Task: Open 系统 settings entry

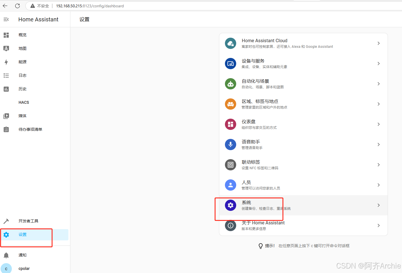Action: [x=303, y=205]
